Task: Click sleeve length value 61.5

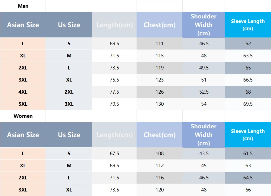Action: [248, 153]
